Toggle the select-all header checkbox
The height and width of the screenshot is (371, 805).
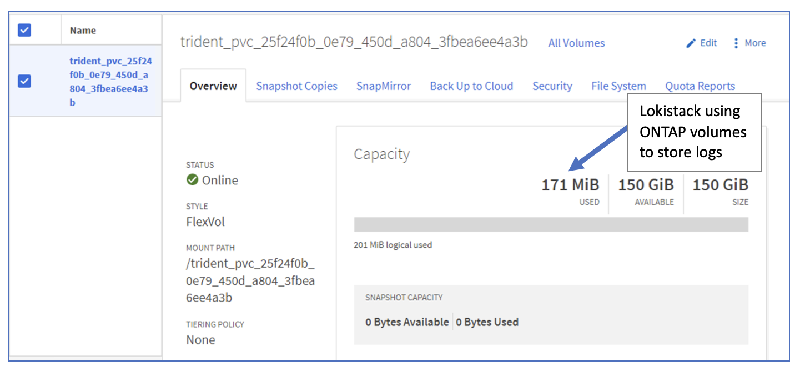coord(24,31)
